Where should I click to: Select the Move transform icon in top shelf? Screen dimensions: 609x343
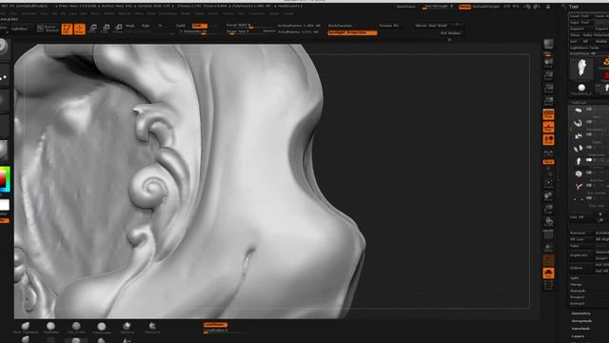93,29
